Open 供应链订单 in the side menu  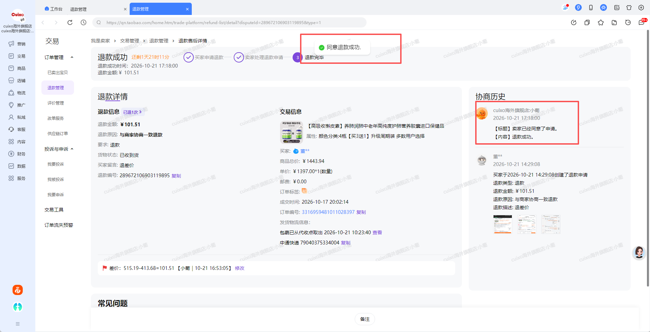pyautogui.click(x=58, y=134)
